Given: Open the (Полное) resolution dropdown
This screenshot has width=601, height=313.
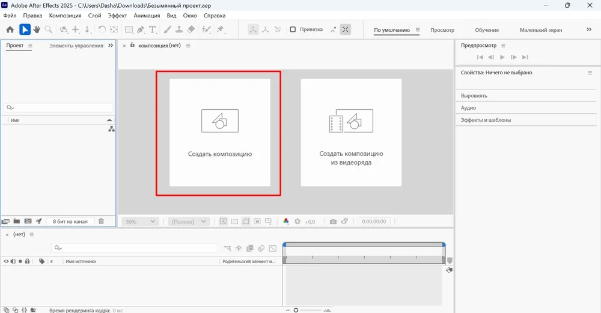Looking at the screenshot, I should (x=188, y=221).
